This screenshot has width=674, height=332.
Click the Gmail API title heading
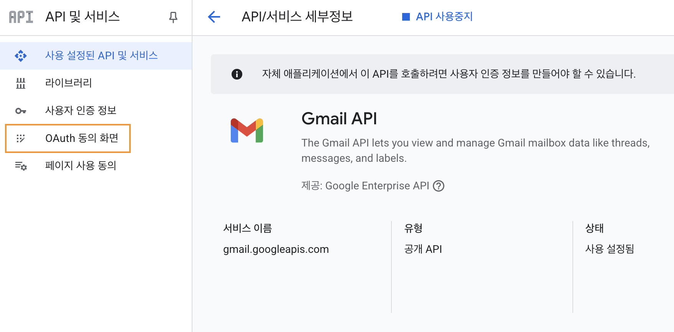click(x=339, y=119)
